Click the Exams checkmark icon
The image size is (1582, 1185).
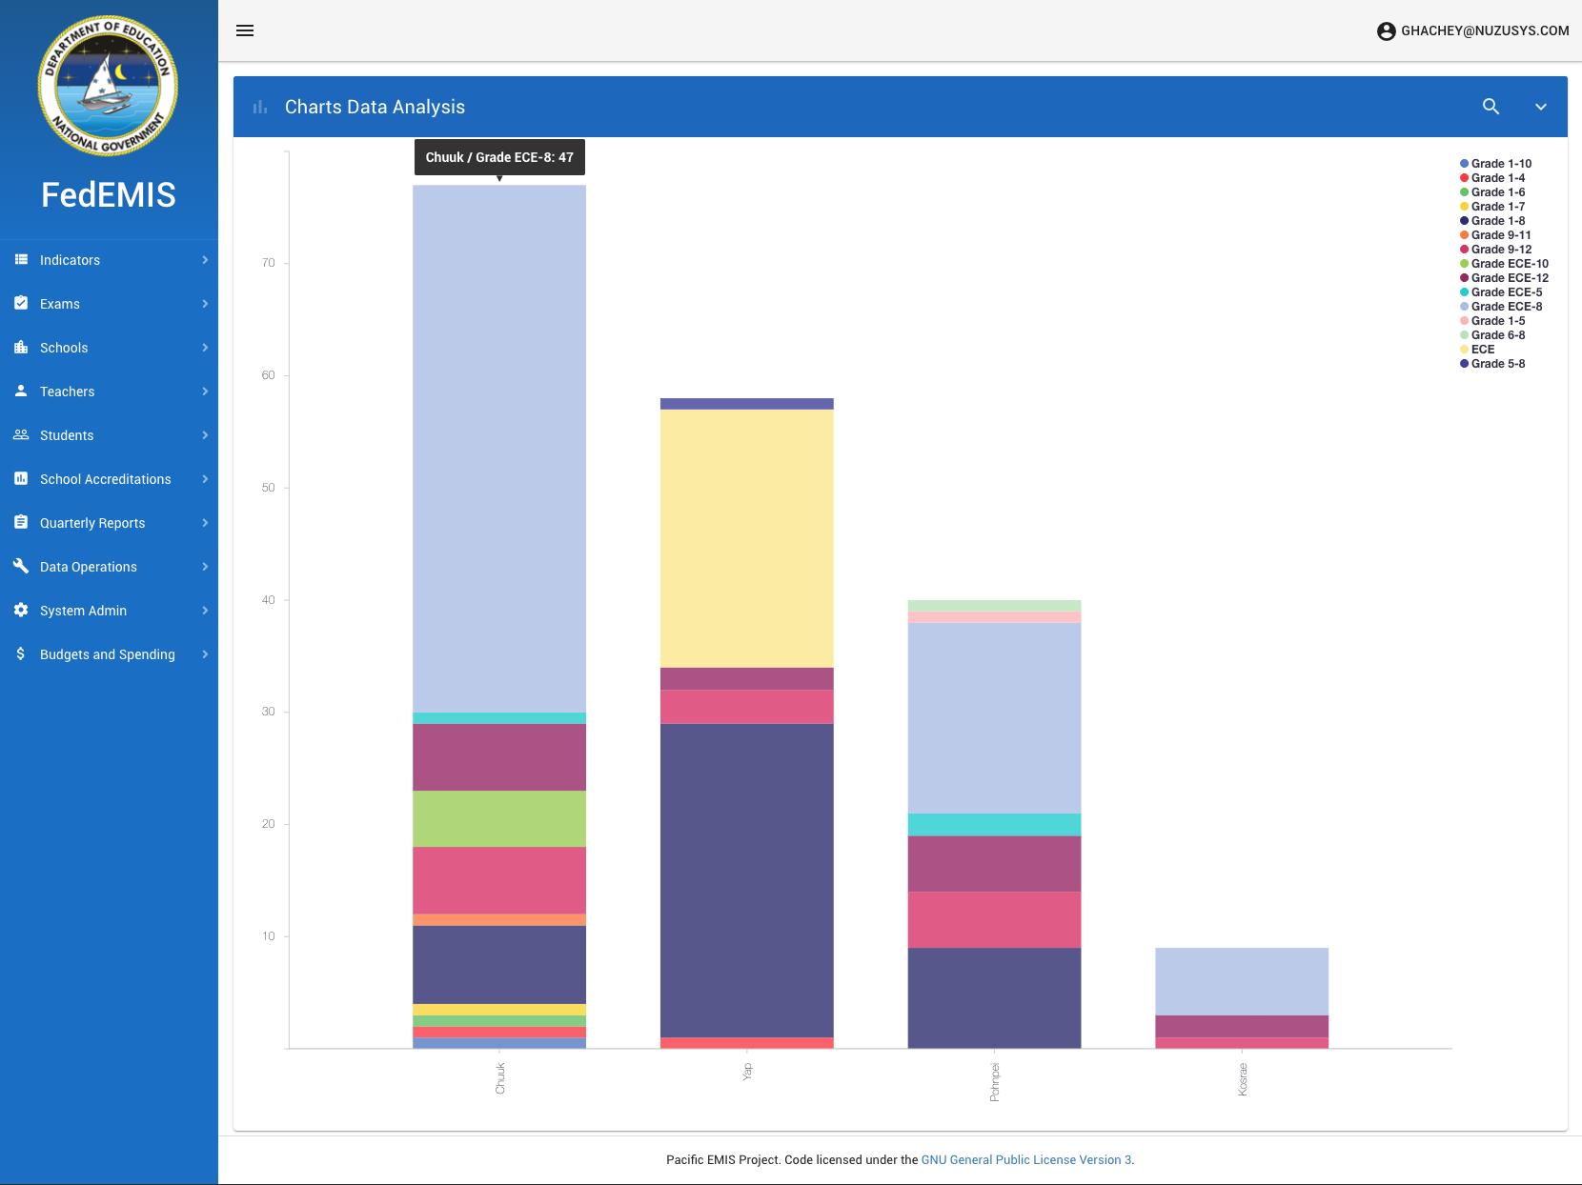tap(21, 304)
